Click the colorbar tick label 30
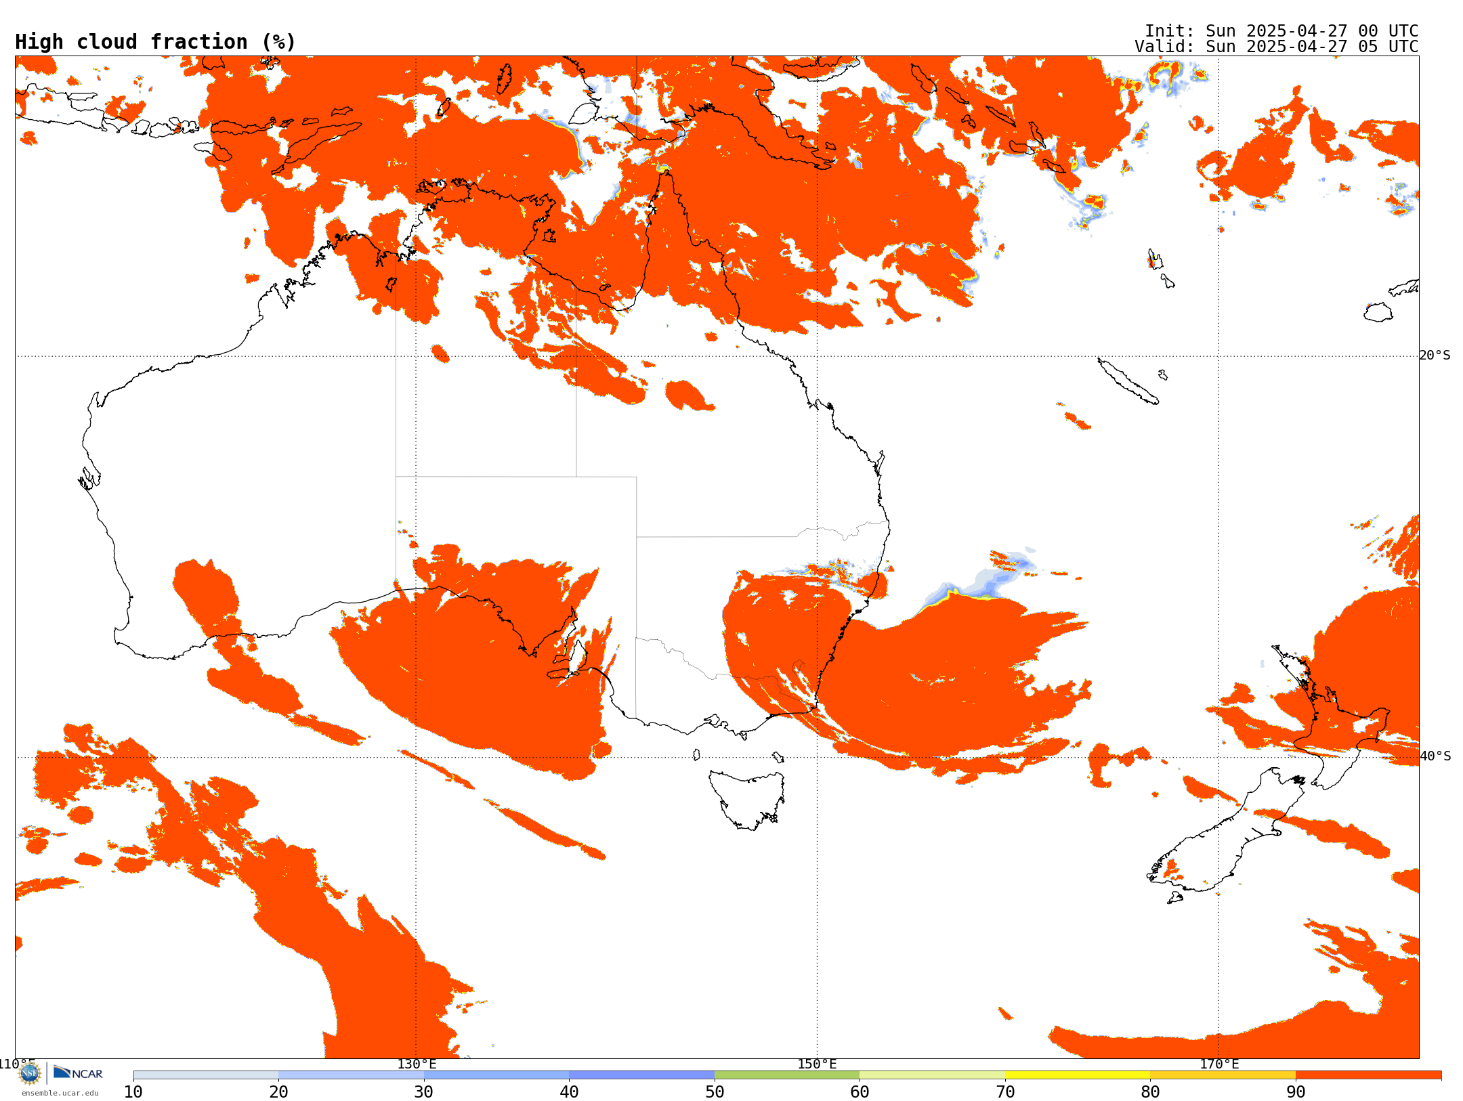This screenshot has width=1463, height=1101. (x=424, y=1092)
